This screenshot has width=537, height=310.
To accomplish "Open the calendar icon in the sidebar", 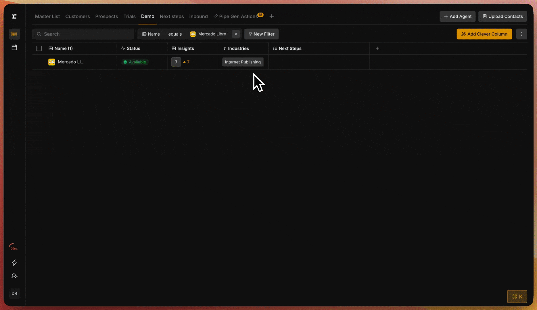I will tap(14, 47).
